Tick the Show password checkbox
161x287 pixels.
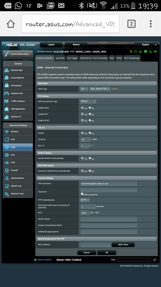pos(82,194)
